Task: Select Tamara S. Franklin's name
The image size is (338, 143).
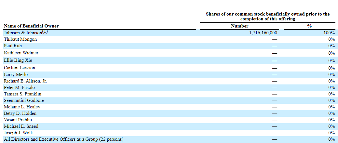Action: [x=22, y=94]
